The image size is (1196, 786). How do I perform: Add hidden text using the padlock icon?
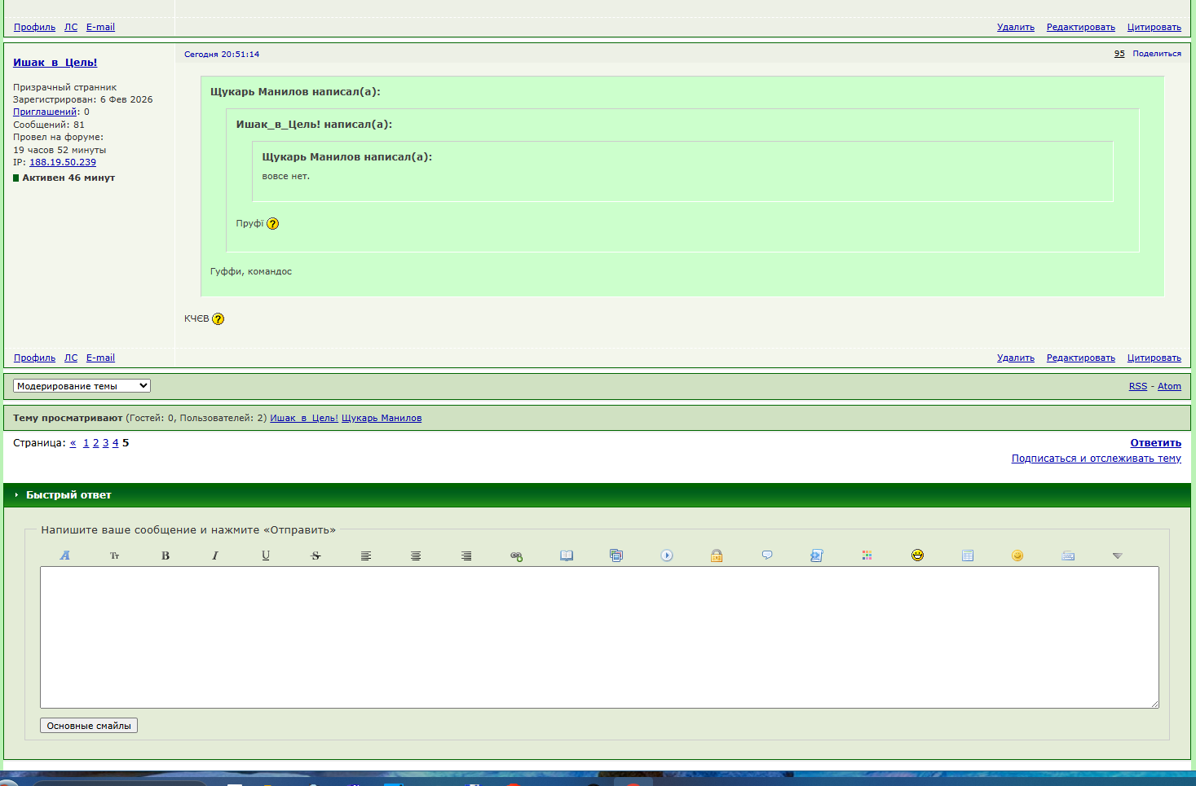(x=717, y=555)
